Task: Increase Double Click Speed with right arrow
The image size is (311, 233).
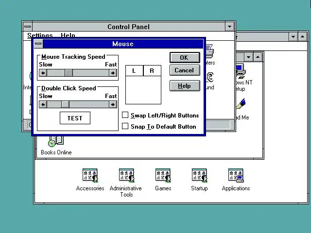Action: click(113, 104)
